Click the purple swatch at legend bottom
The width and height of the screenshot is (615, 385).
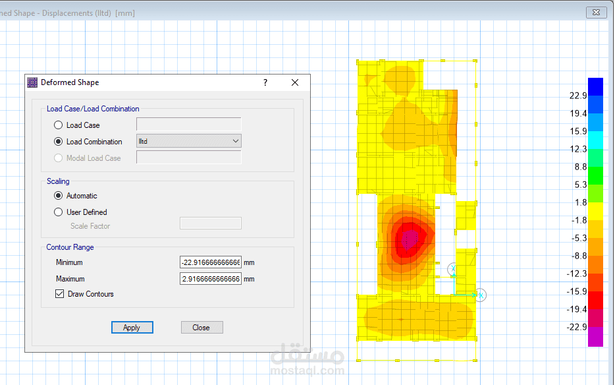pyautogui.click(x=595, y=337)
